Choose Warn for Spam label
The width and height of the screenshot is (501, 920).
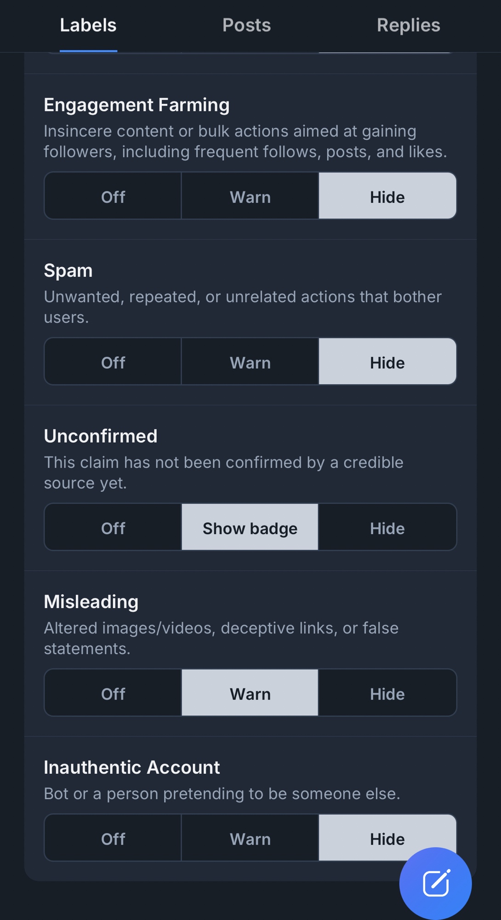coord(250,362)
